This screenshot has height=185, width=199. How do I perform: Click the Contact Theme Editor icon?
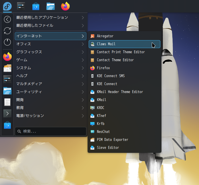92,60
